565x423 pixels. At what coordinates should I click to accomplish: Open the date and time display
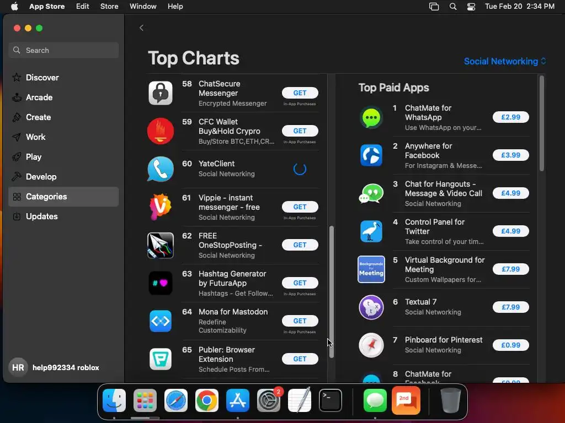(520, 7)
